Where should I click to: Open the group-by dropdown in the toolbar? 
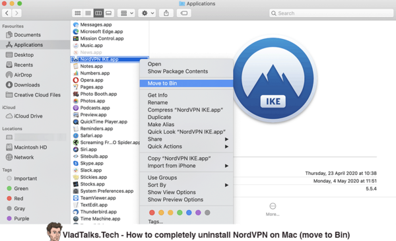(x=127, y=13)
